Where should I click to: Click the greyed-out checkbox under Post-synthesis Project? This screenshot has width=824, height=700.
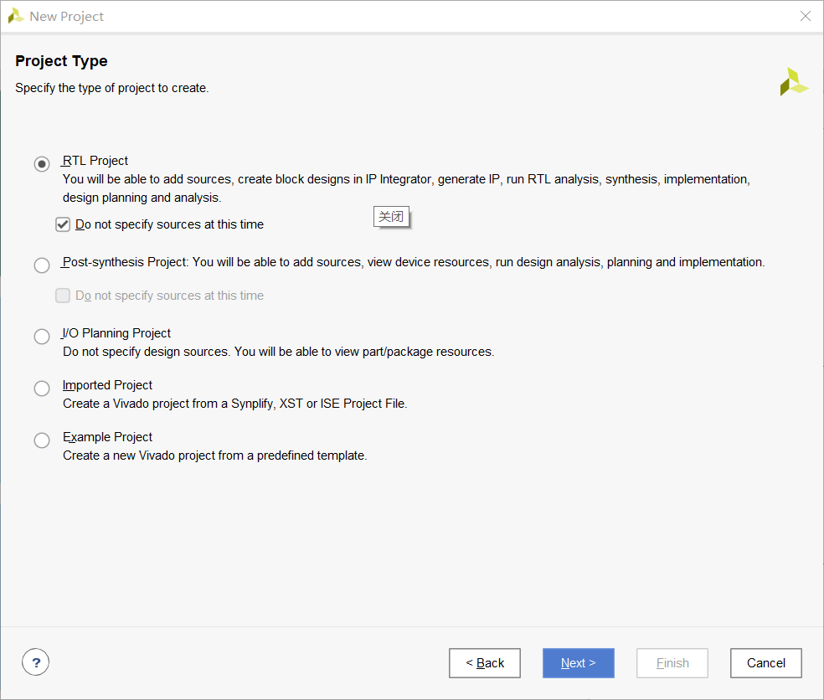pyautogui.click(x=63, y=296)
